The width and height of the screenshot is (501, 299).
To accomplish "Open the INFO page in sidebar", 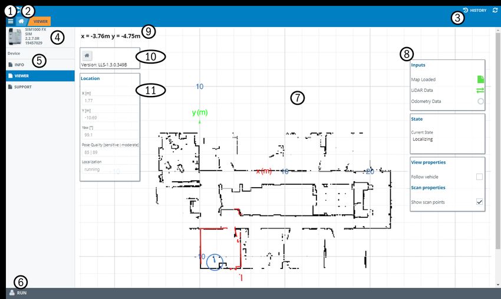I will click(x=40, y=65).
